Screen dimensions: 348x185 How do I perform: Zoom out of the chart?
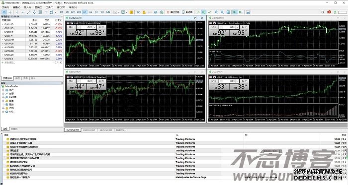coord(222,12)
